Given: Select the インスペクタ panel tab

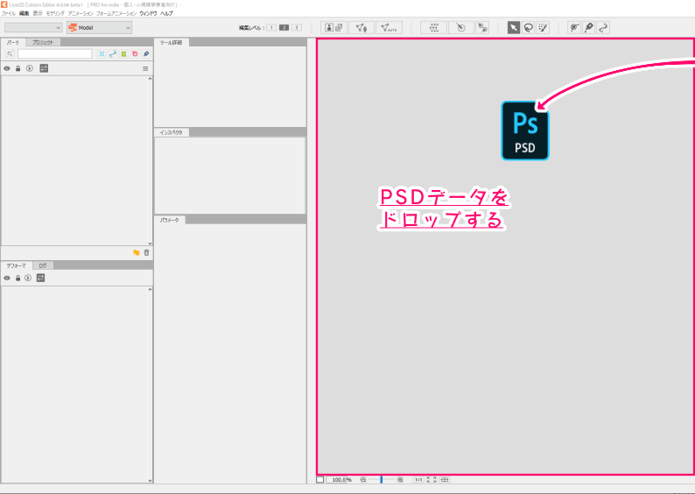Looking at the screenshot, I should 171,132.
